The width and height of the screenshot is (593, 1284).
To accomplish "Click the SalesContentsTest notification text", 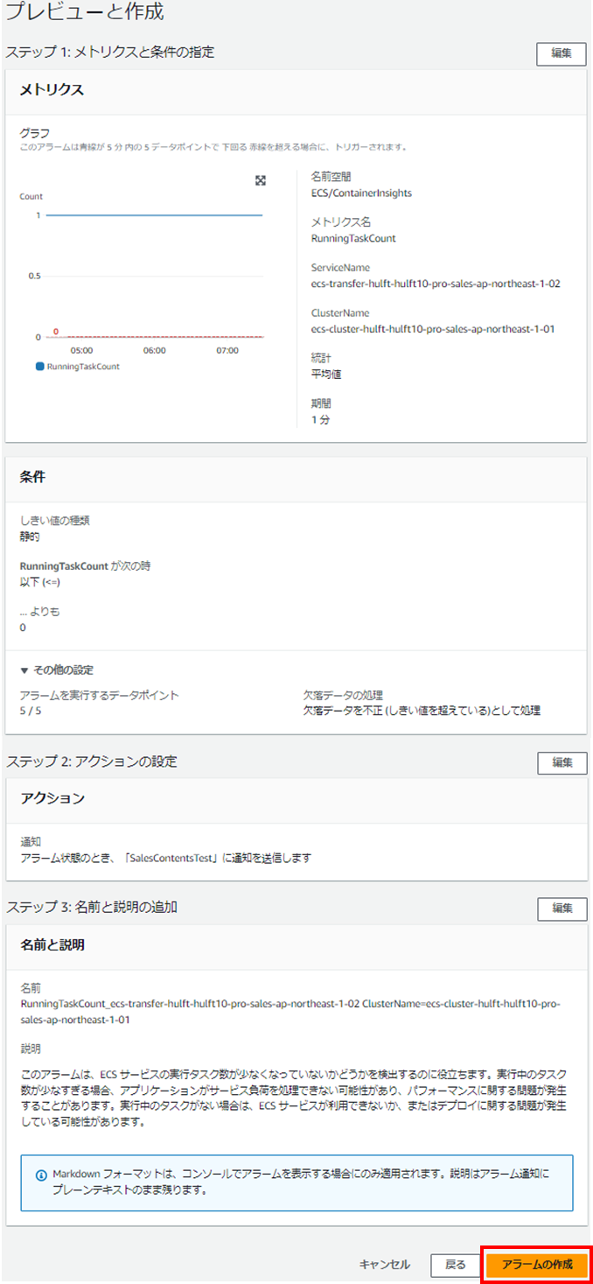I will [165, 858].
